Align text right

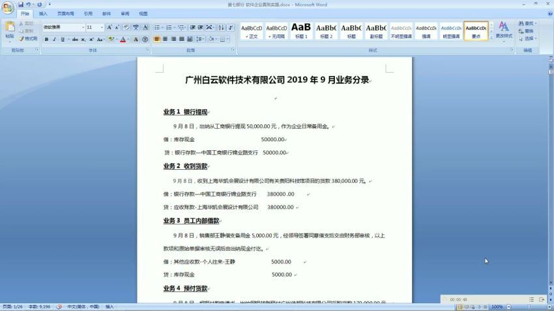[x=173, y=39]
